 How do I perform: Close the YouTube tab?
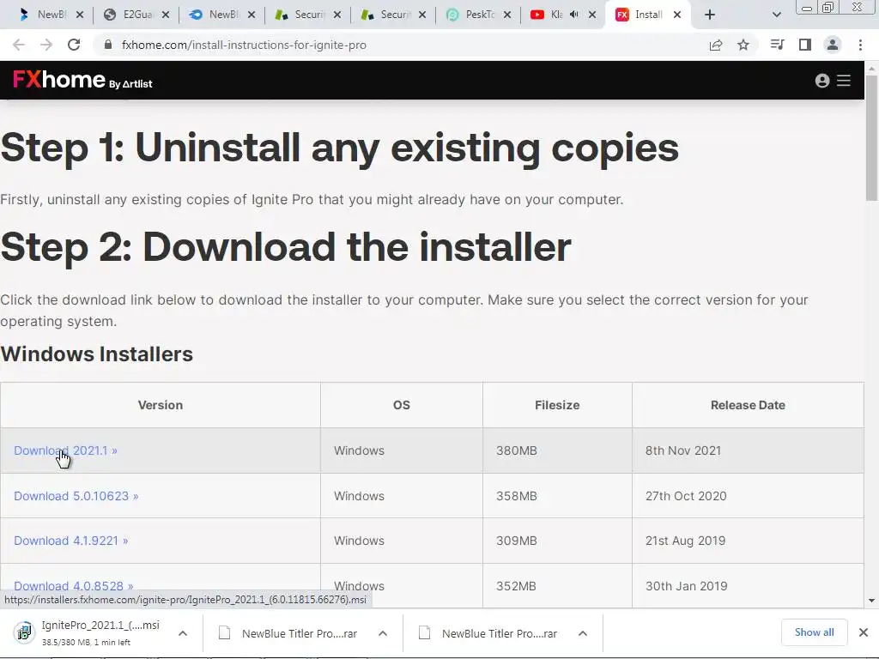592,15
